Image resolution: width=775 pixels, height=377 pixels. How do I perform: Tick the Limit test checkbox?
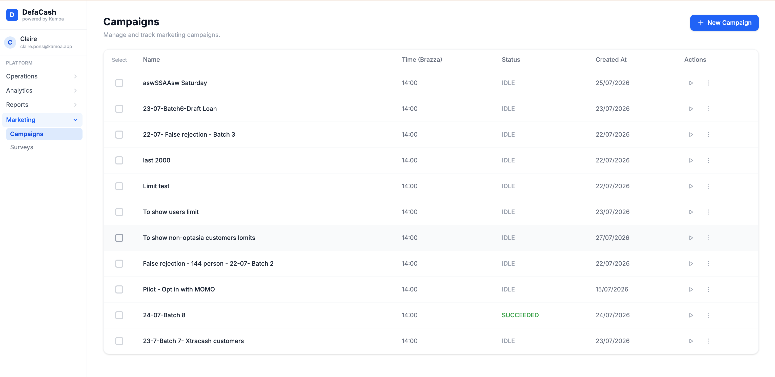119,186
